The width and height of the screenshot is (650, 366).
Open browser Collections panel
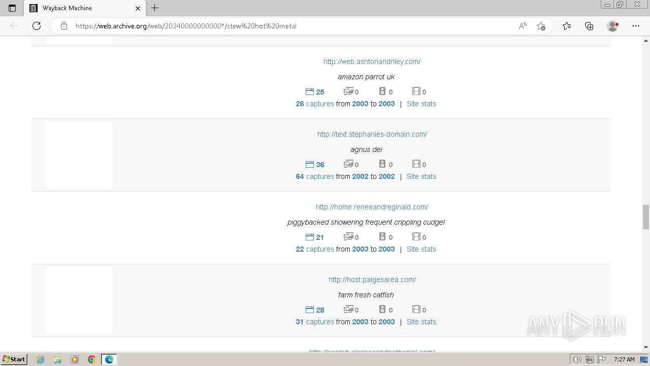(589, 26)
